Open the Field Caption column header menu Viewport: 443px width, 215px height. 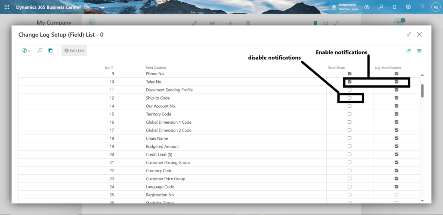coord(155,67)
